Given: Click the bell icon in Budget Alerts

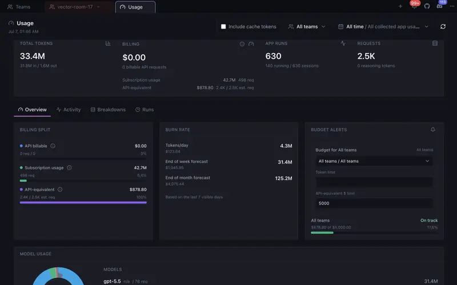Looking at the screenshot, I should [x=433, y=130].
